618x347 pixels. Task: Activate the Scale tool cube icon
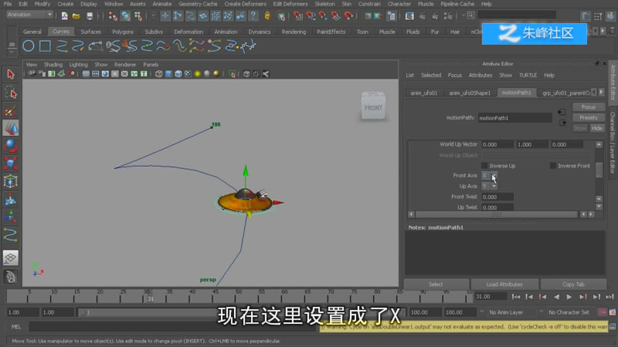pyautogui.click(x=11, y=163)
